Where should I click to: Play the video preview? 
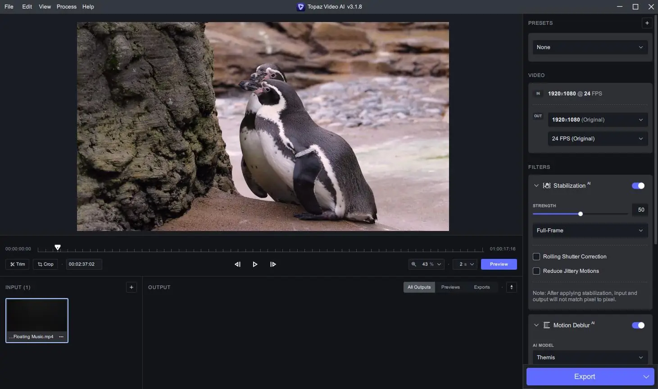coord(255,264)
